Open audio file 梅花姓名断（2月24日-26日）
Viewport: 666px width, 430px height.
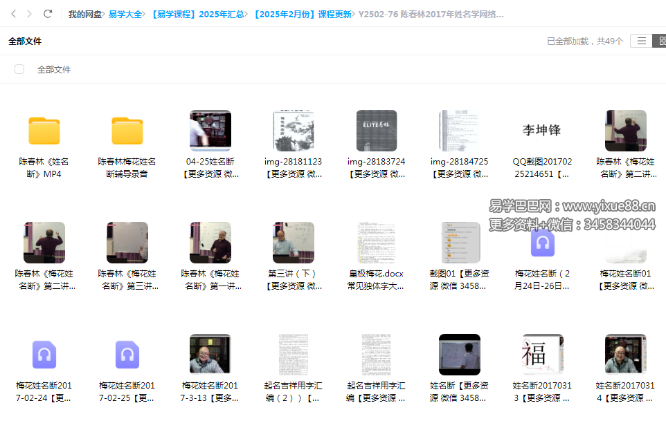(542, 243)
